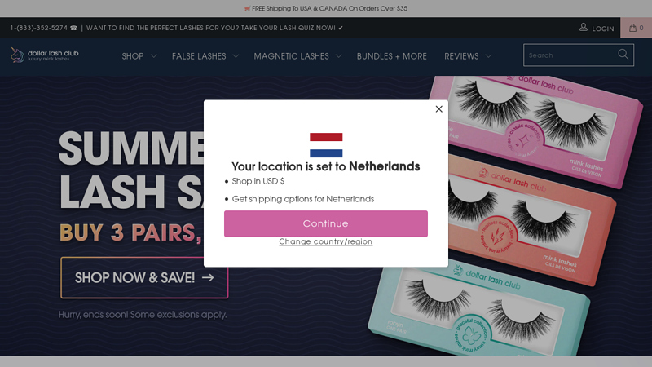The image size is (652, 367).
Task: Click the lash quiz announcement link
Action: point(214,28)
